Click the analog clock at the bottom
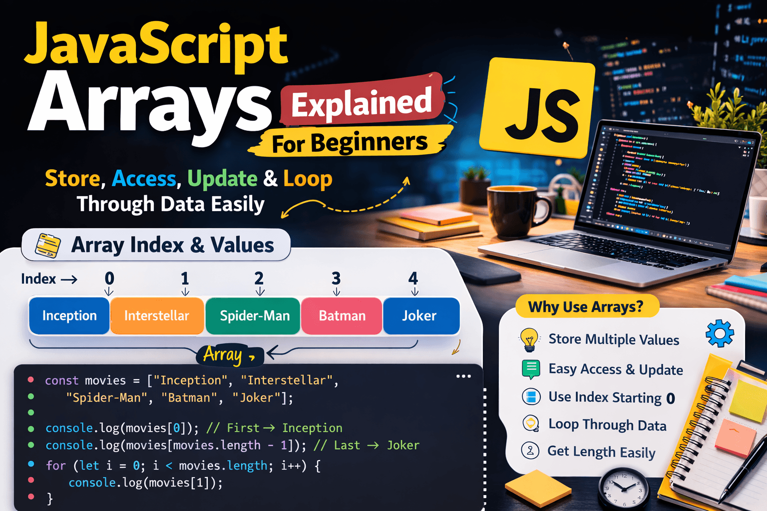Image resolution: width=767 pixels, height=511 pixels. pyautogui.click(x=623, y=489)
